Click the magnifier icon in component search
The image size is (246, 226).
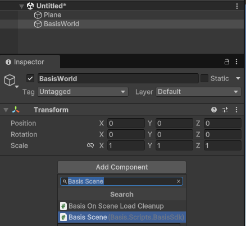click(65, 181)
